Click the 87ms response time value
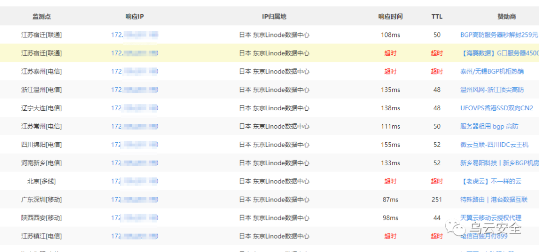 390,200
